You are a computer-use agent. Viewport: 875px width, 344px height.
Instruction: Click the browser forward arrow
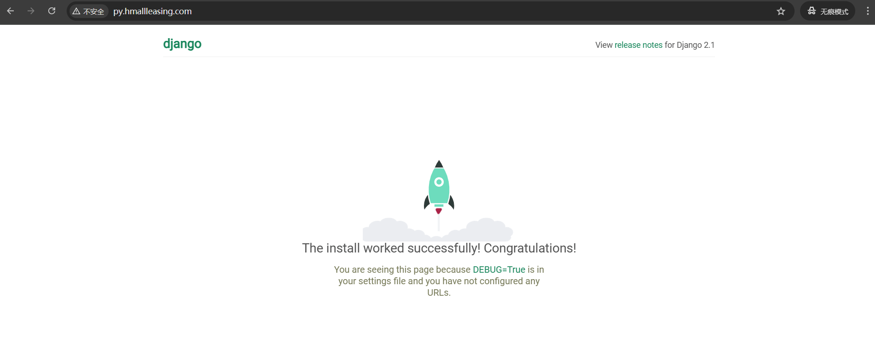click(x=31, y=11)
